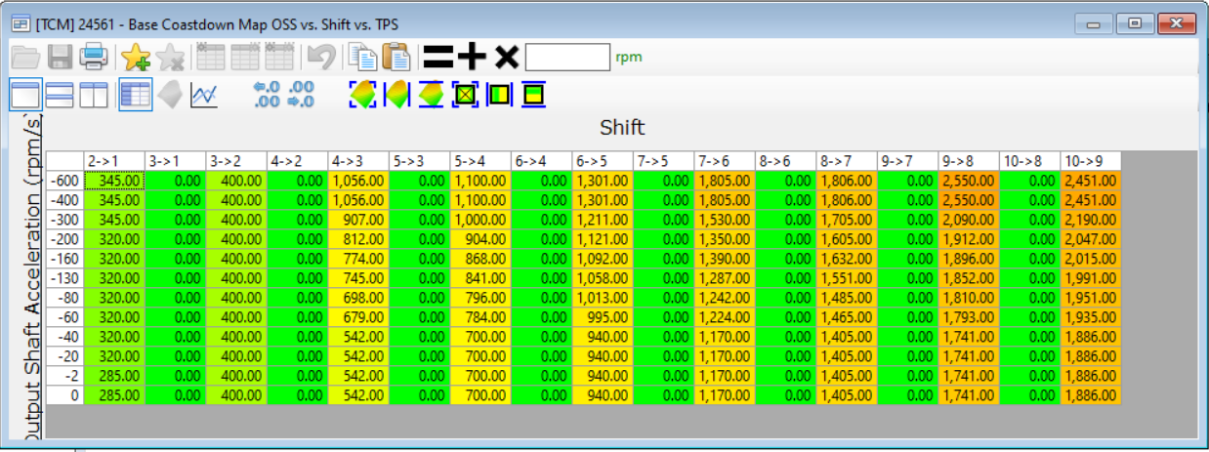Select the 10->9 column header
This screenshot has height=452, width=1209.
1090,160
